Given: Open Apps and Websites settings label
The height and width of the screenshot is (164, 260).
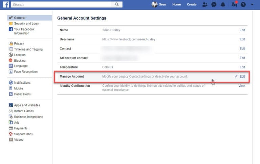Looking at the screenshot, I should coord(27,105).
